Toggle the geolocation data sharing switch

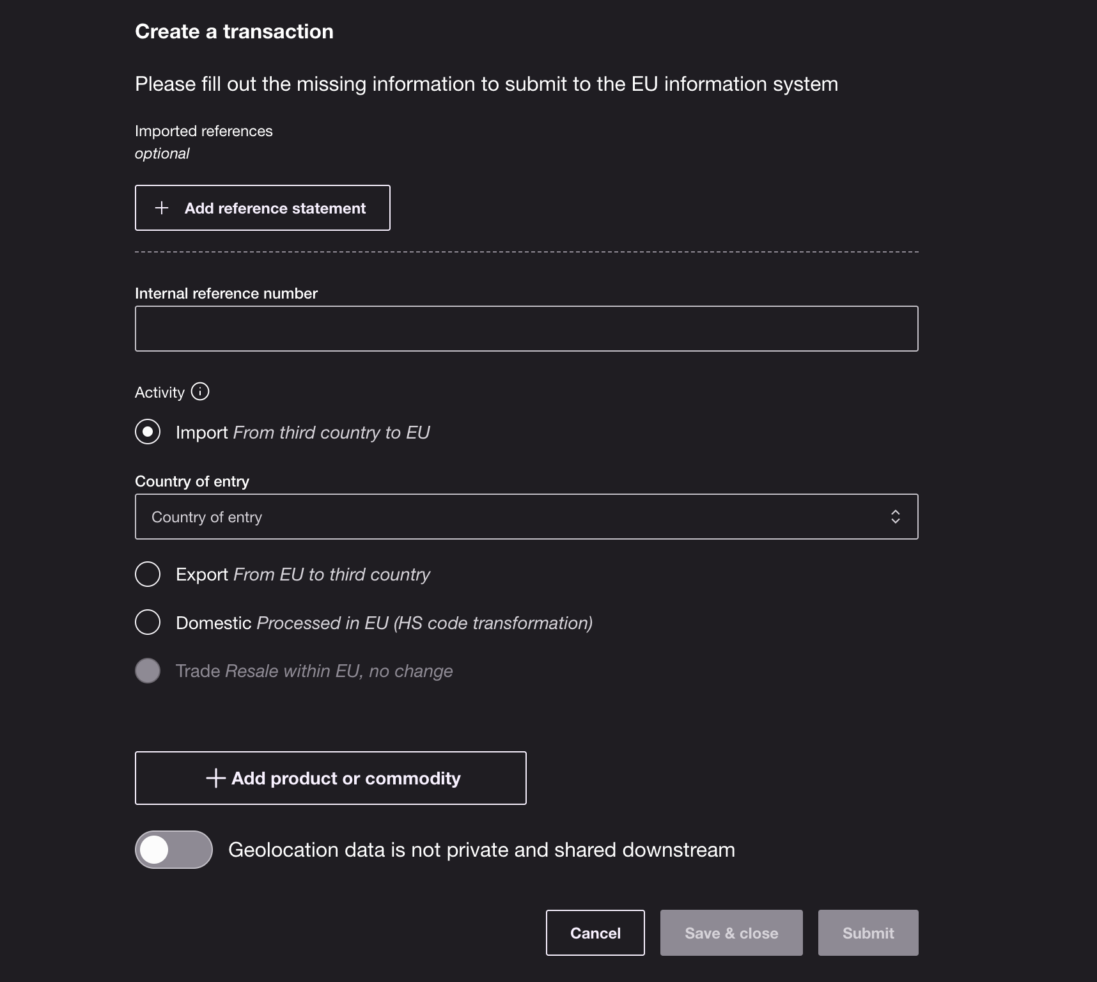[173, 850]
